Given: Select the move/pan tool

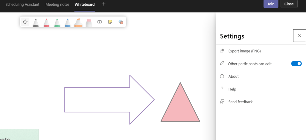Looking at the screenshot, I should [x=25, y=22].
